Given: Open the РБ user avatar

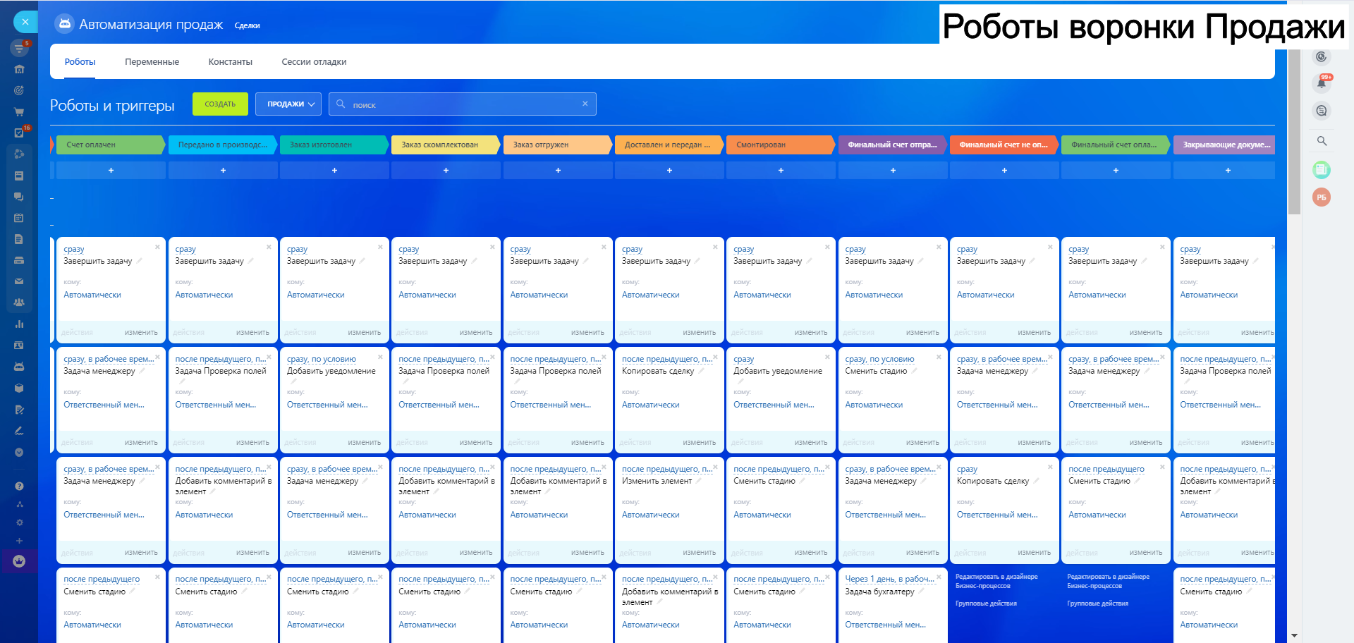Looking at the screenshot, I should (x=1322, y=197).
